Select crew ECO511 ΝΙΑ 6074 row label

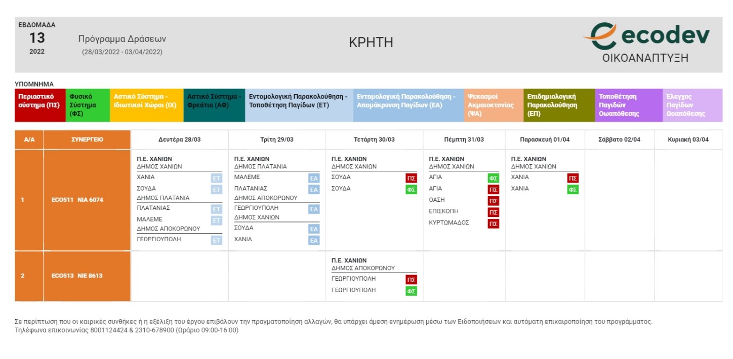77,200
